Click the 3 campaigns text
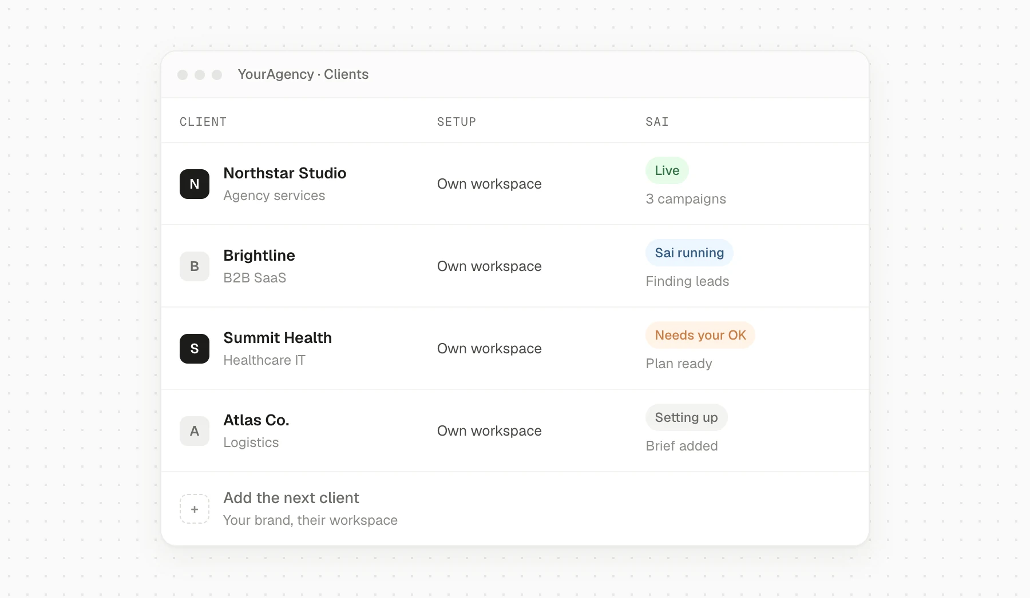Viewport: 1030px width, 598px height. 686,199
